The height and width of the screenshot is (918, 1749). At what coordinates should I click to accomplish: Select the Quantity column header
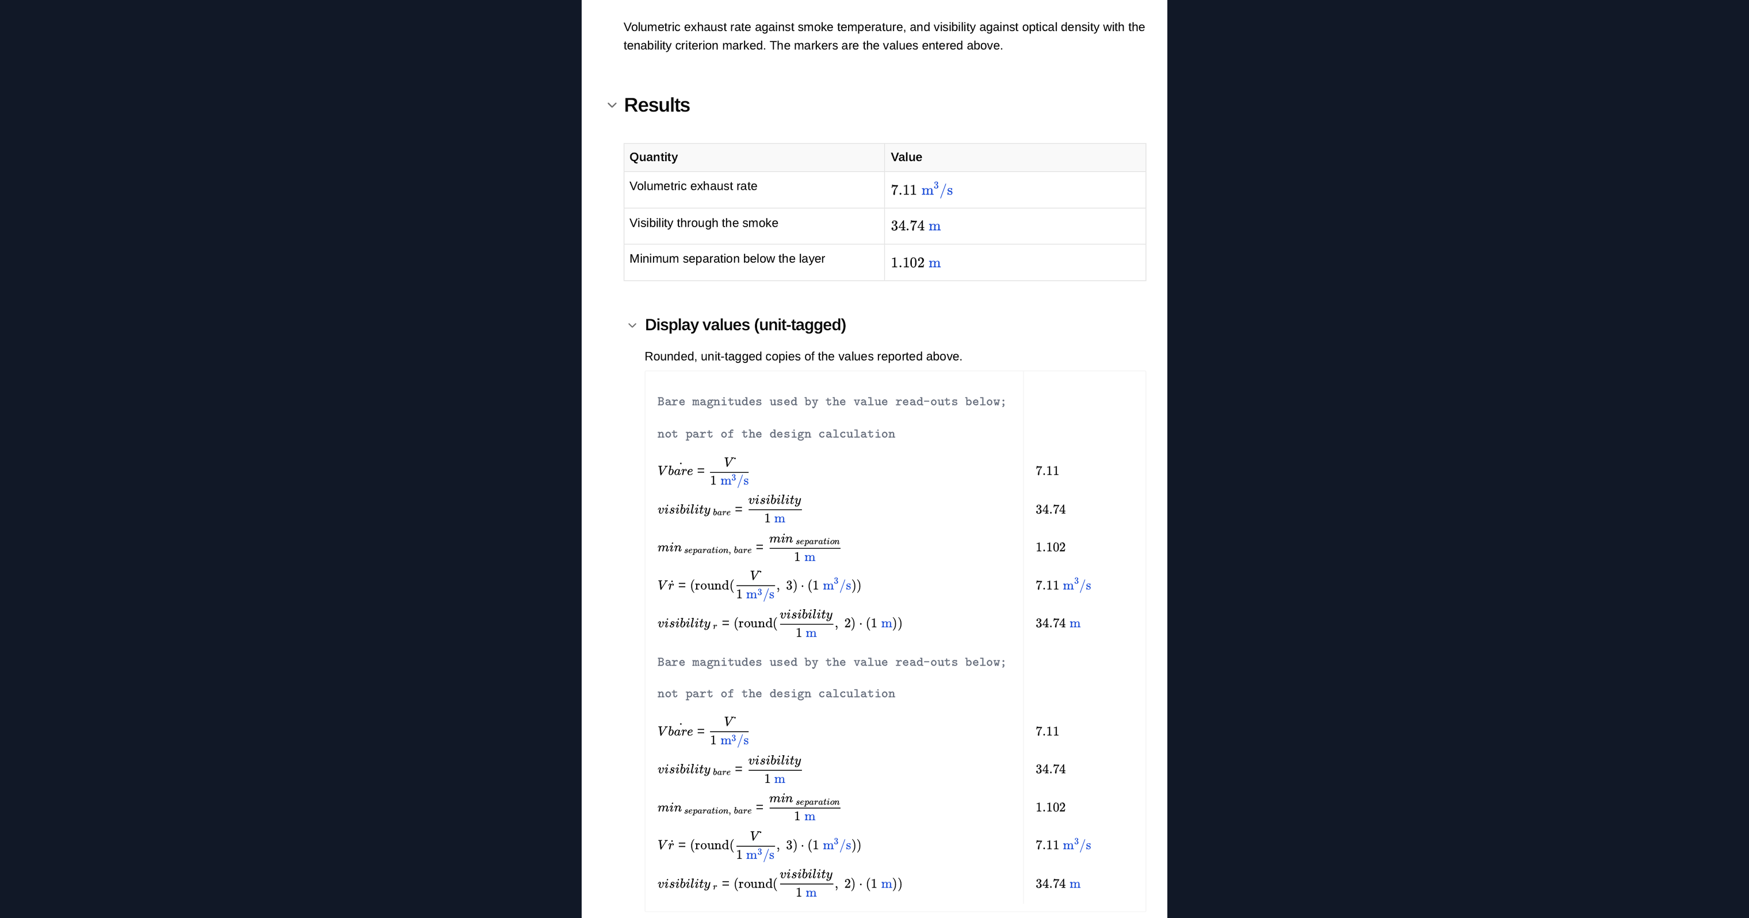pos(653,157)
